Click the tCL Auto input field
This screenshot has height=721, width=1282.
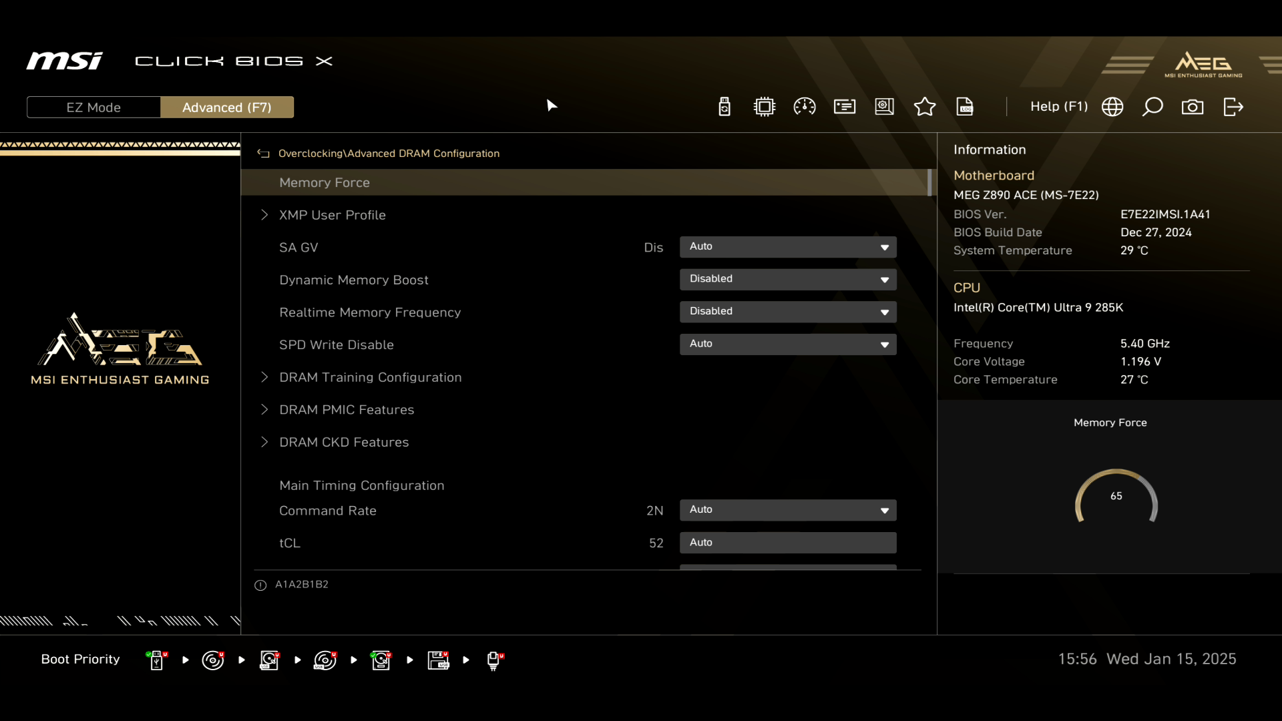[x=788, y=543]
